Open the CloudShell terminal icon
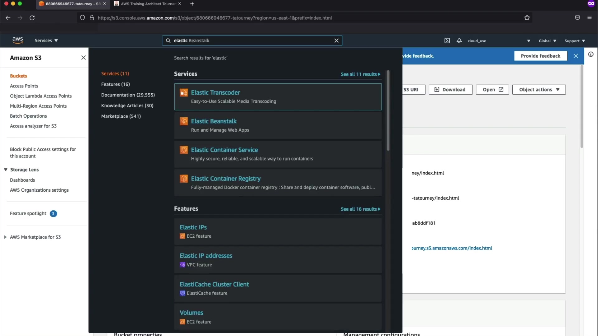 click(x=447, y=41)
